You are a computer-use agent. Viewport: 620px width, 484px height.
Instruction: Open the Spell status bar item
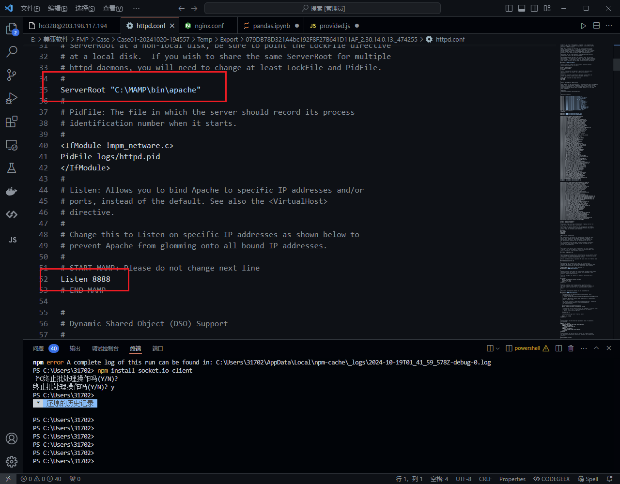click(589, 479)
